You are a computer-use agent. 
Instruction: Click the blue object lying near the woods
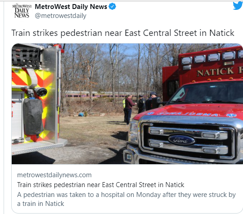[81, 114]
